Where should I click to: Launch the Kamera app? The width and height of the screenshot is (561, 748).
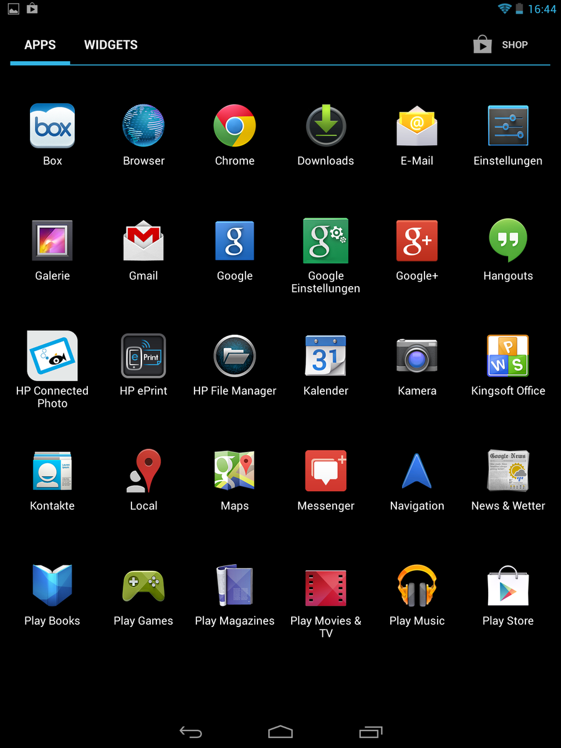click(416, 356)
